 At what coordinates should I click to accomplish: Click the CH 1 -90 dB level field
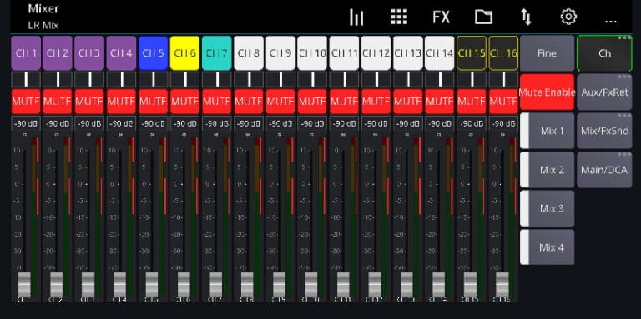pyautogui.click(x=26, y=123)
